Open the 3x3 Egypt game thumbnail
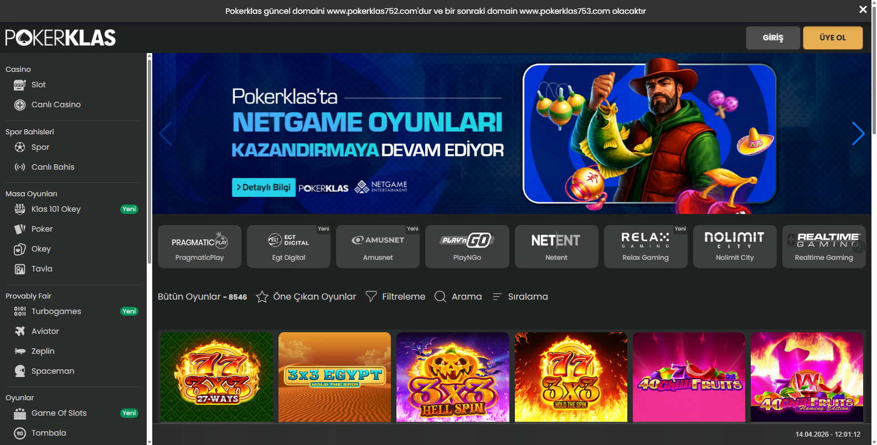This screenshot has height=445, width=877. (334, 377)
